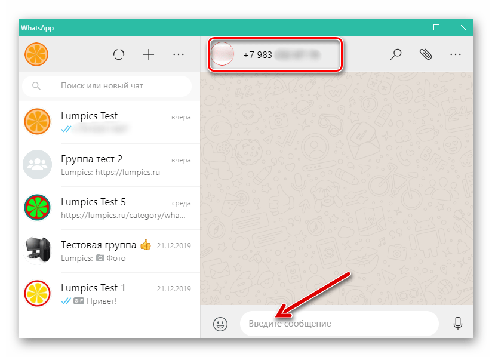Click the 'Введите сообщение' message field
492x357 pixels.
click(339, 324)
